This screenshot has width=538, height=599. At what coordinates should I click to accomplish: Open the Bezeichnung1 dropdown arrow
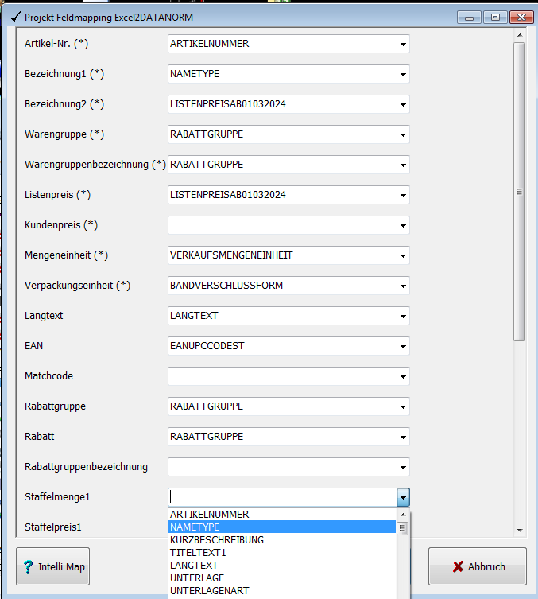coord(403,74)
